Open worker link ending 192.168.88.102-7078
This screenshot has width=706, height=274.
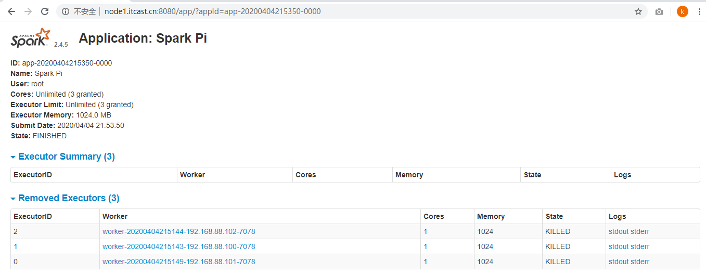[x=179, y=231]
